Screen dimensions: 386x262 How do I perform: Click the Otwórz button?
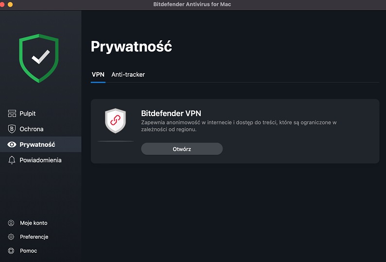point(182,149)
